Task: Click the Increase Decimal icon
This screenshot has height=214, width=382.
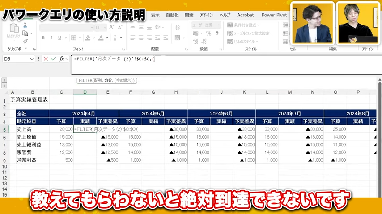Action: (x=195, y=41)
